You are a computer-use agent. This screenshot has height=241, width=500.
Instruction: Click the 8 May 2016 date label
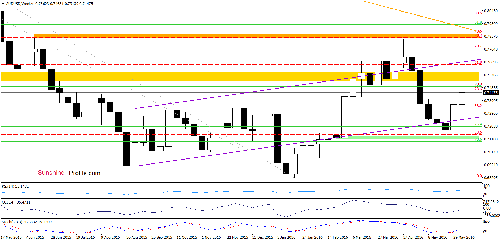pyautogui.click(x=438, y=237)
